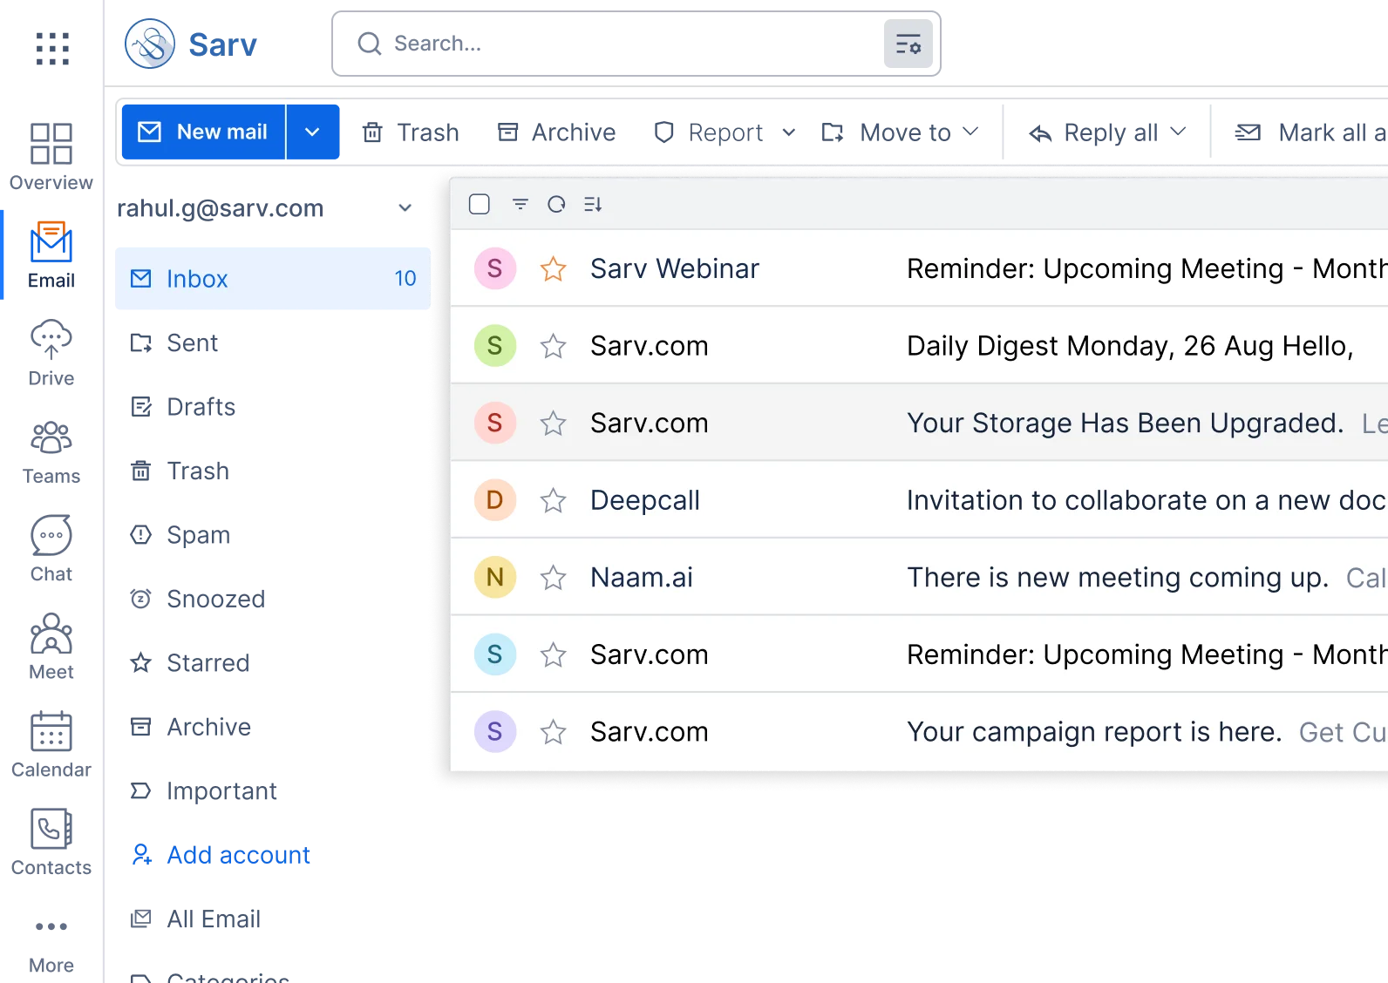1388x983 pixels.
Task: Open the apps grid launcher
Action: (x=52, y=49)
